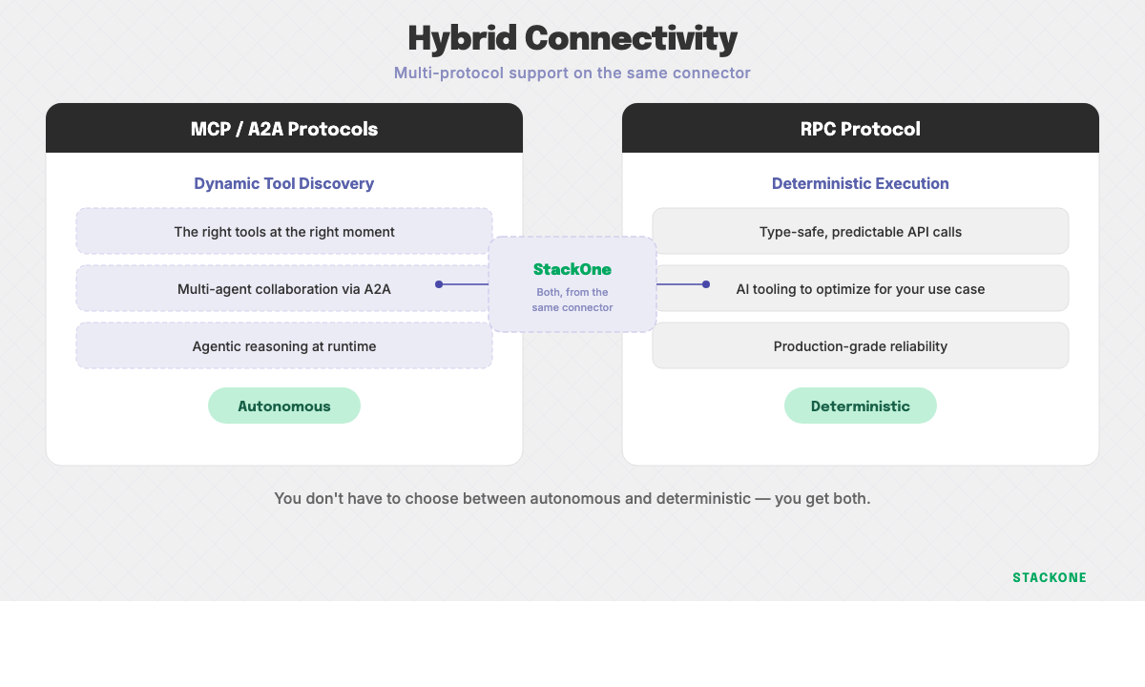Toggle the Deterministic badge
The height and width of the screenshot is (687, 1145).
coord(861,406)
